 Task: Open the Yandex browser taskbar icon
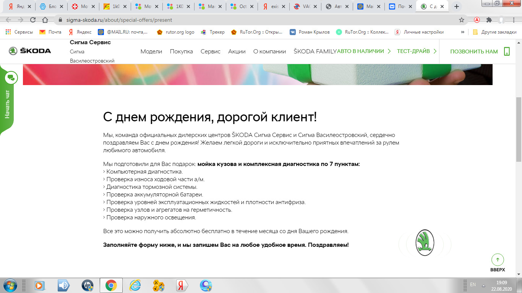coord(182,285)
